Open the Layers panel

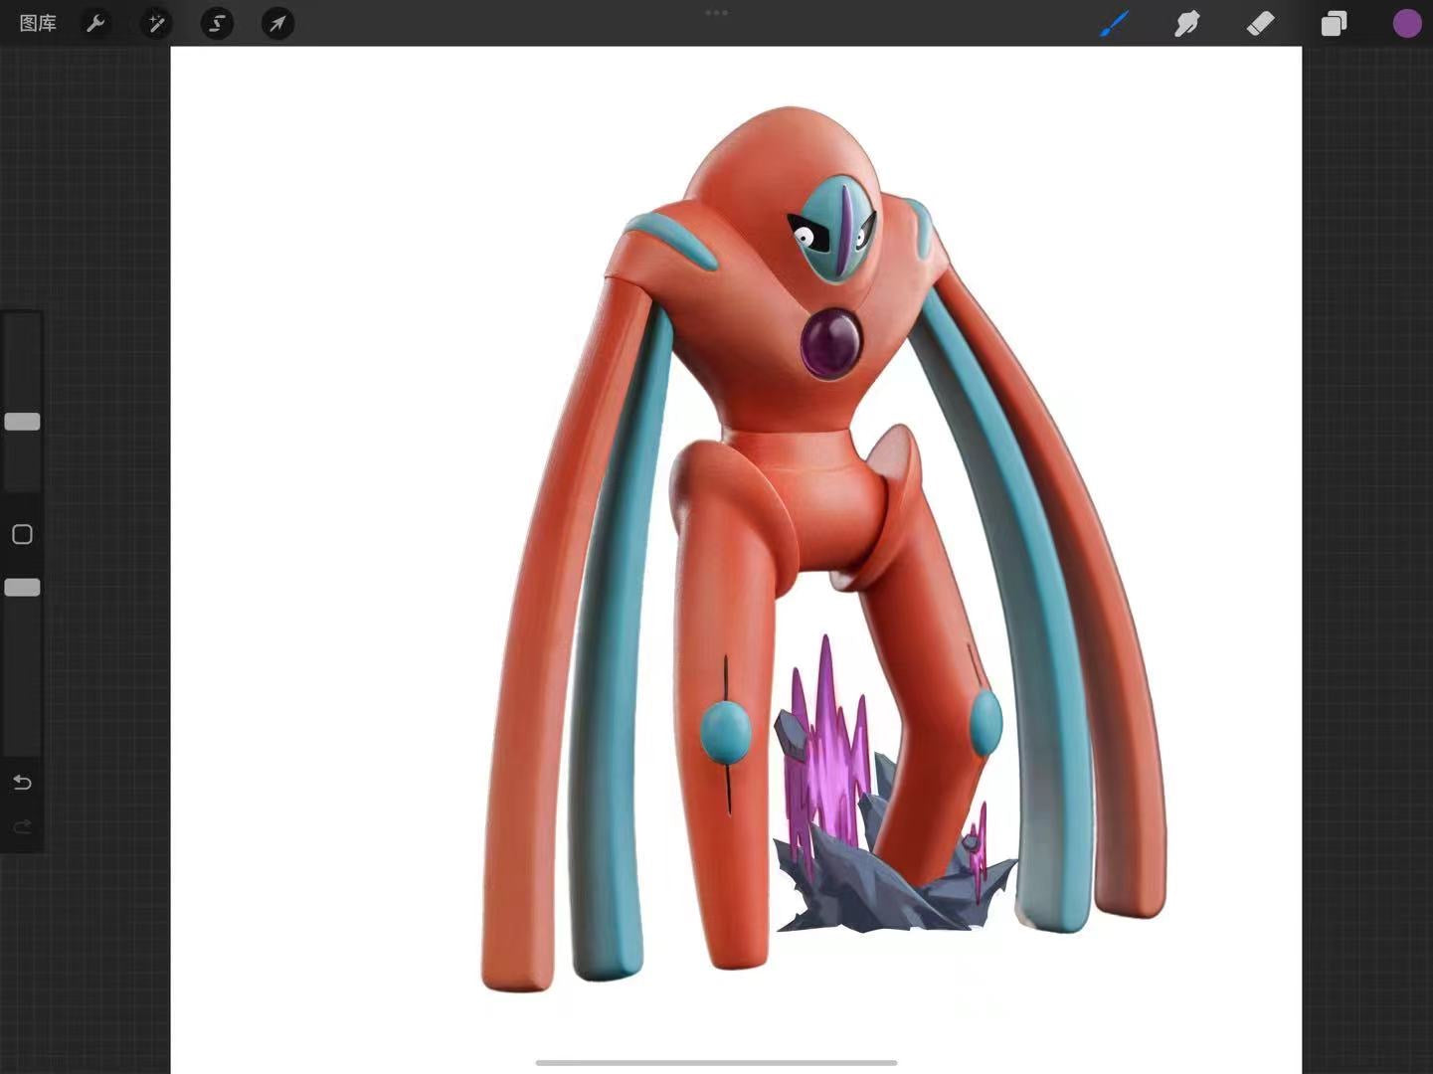(1334, 23)
